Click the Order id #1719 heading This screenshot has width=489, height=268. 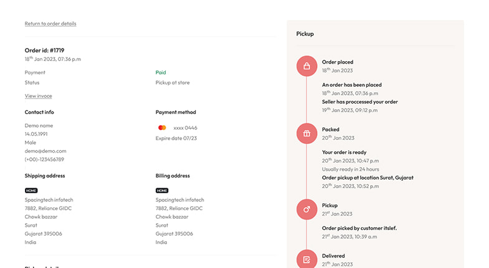(44, 50)
